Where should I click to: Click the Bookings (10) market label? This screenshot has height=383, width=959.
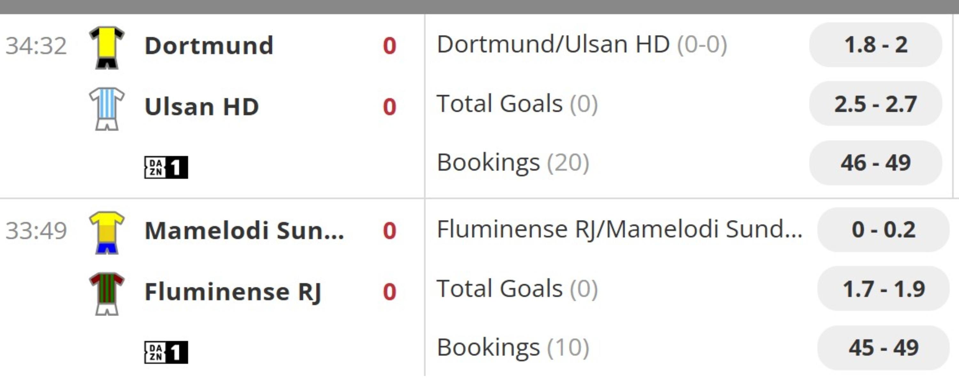513,348
